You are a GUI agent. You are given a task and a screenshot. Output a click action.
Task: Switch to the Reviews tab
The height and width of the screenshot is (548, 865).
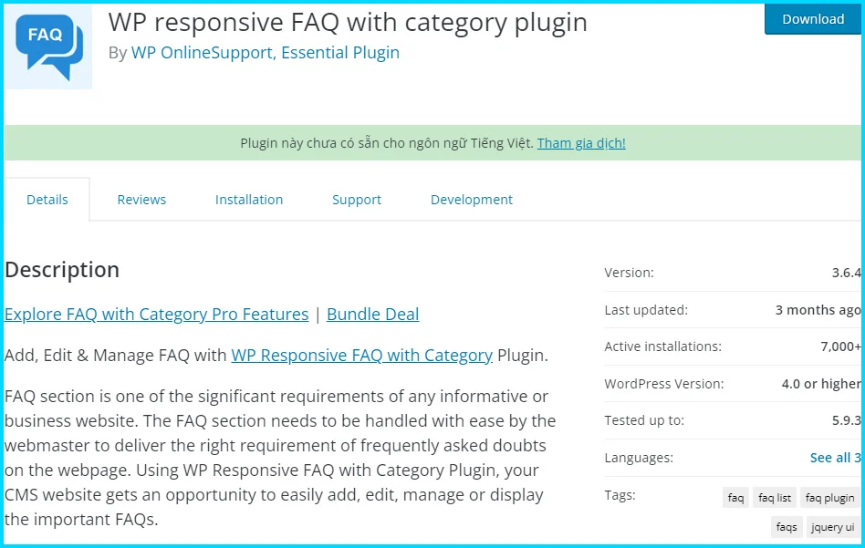[x=141, y=199]
